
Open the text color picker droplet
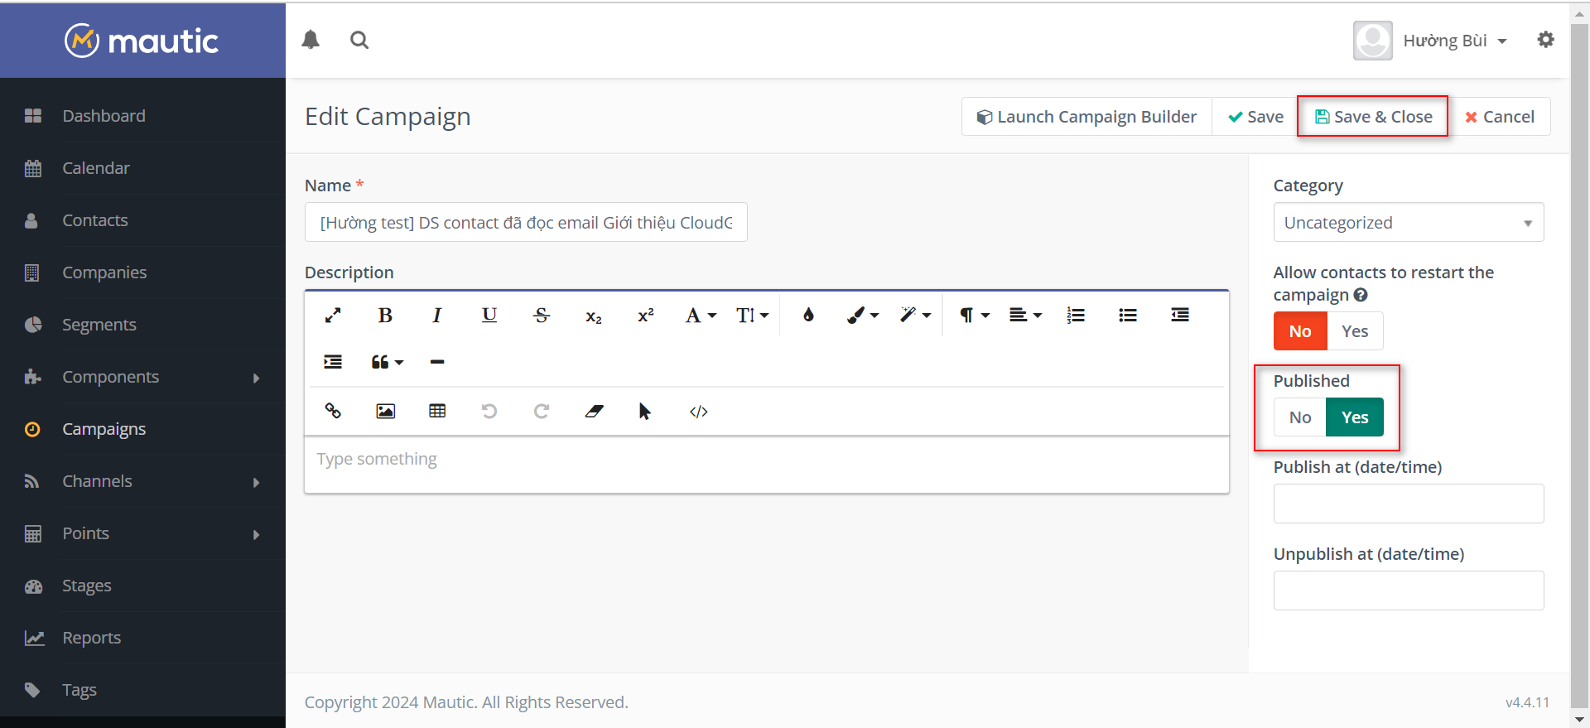(x=808, y=316)
